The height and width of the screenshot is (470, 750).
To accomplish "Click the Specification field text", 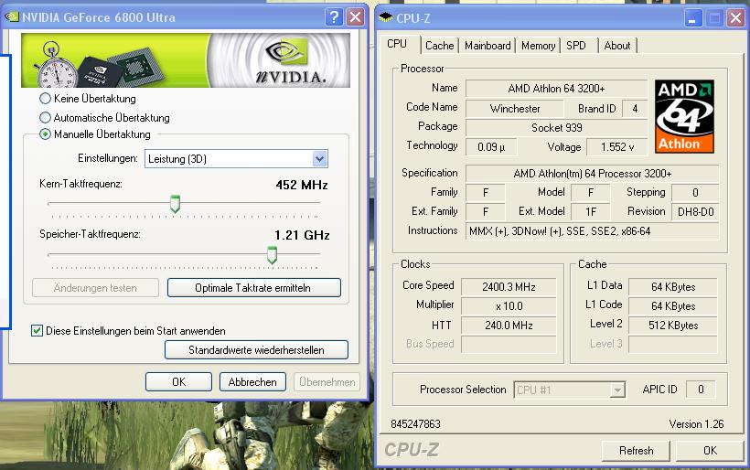I will (x=592, y=174).
